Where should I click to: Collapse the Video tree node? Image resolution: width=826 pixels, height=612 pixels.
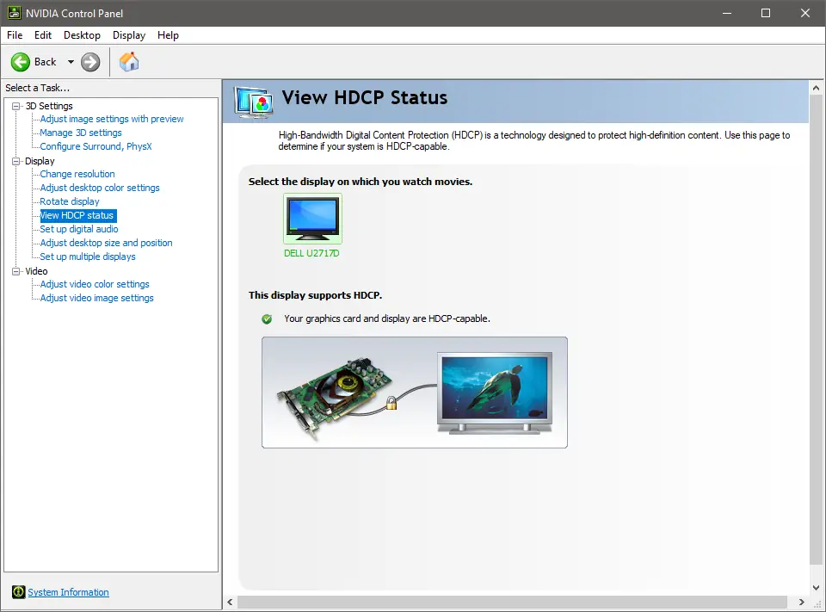coord(15,271)
